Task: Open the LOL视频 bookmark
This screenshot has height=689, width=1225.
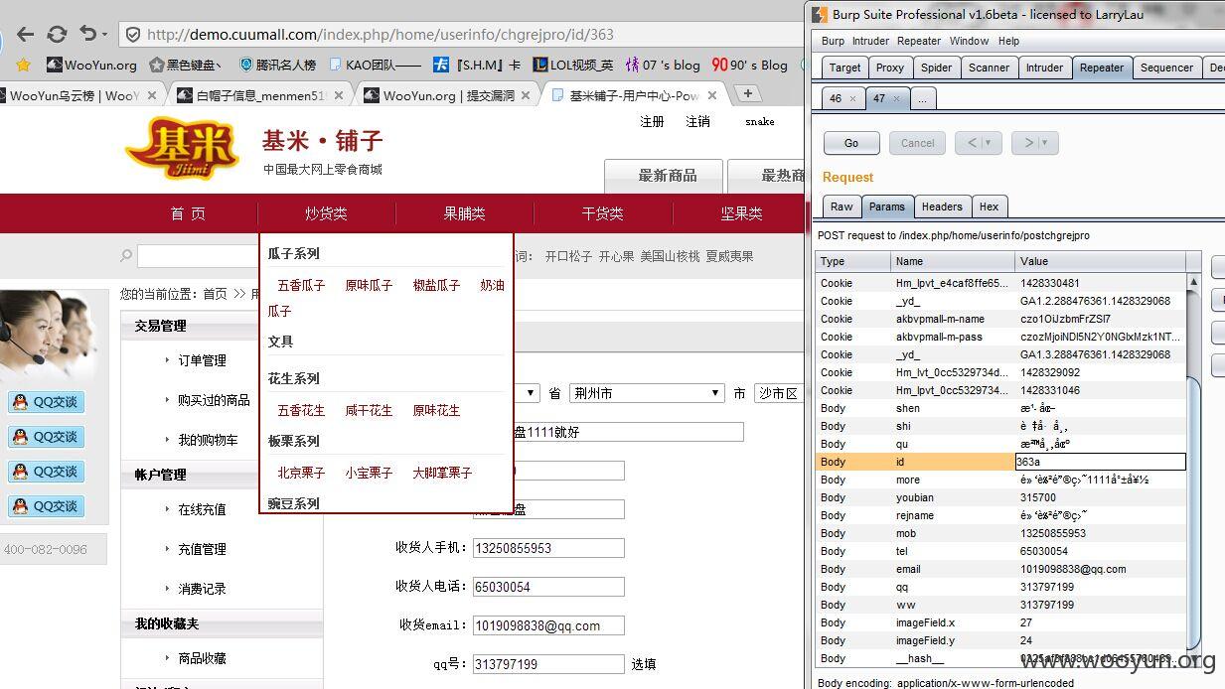Action: 573,65
